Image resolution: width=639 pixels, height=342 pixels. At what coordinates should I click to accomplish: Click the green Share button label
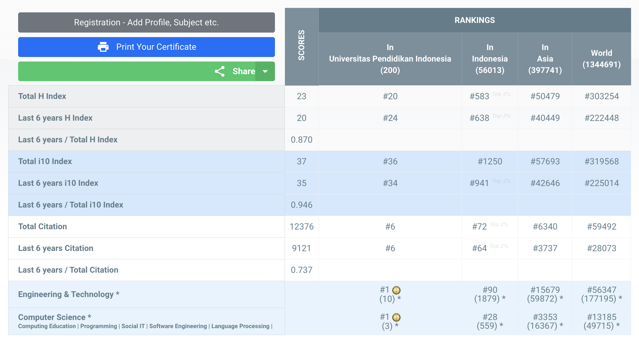coord(244,71)
